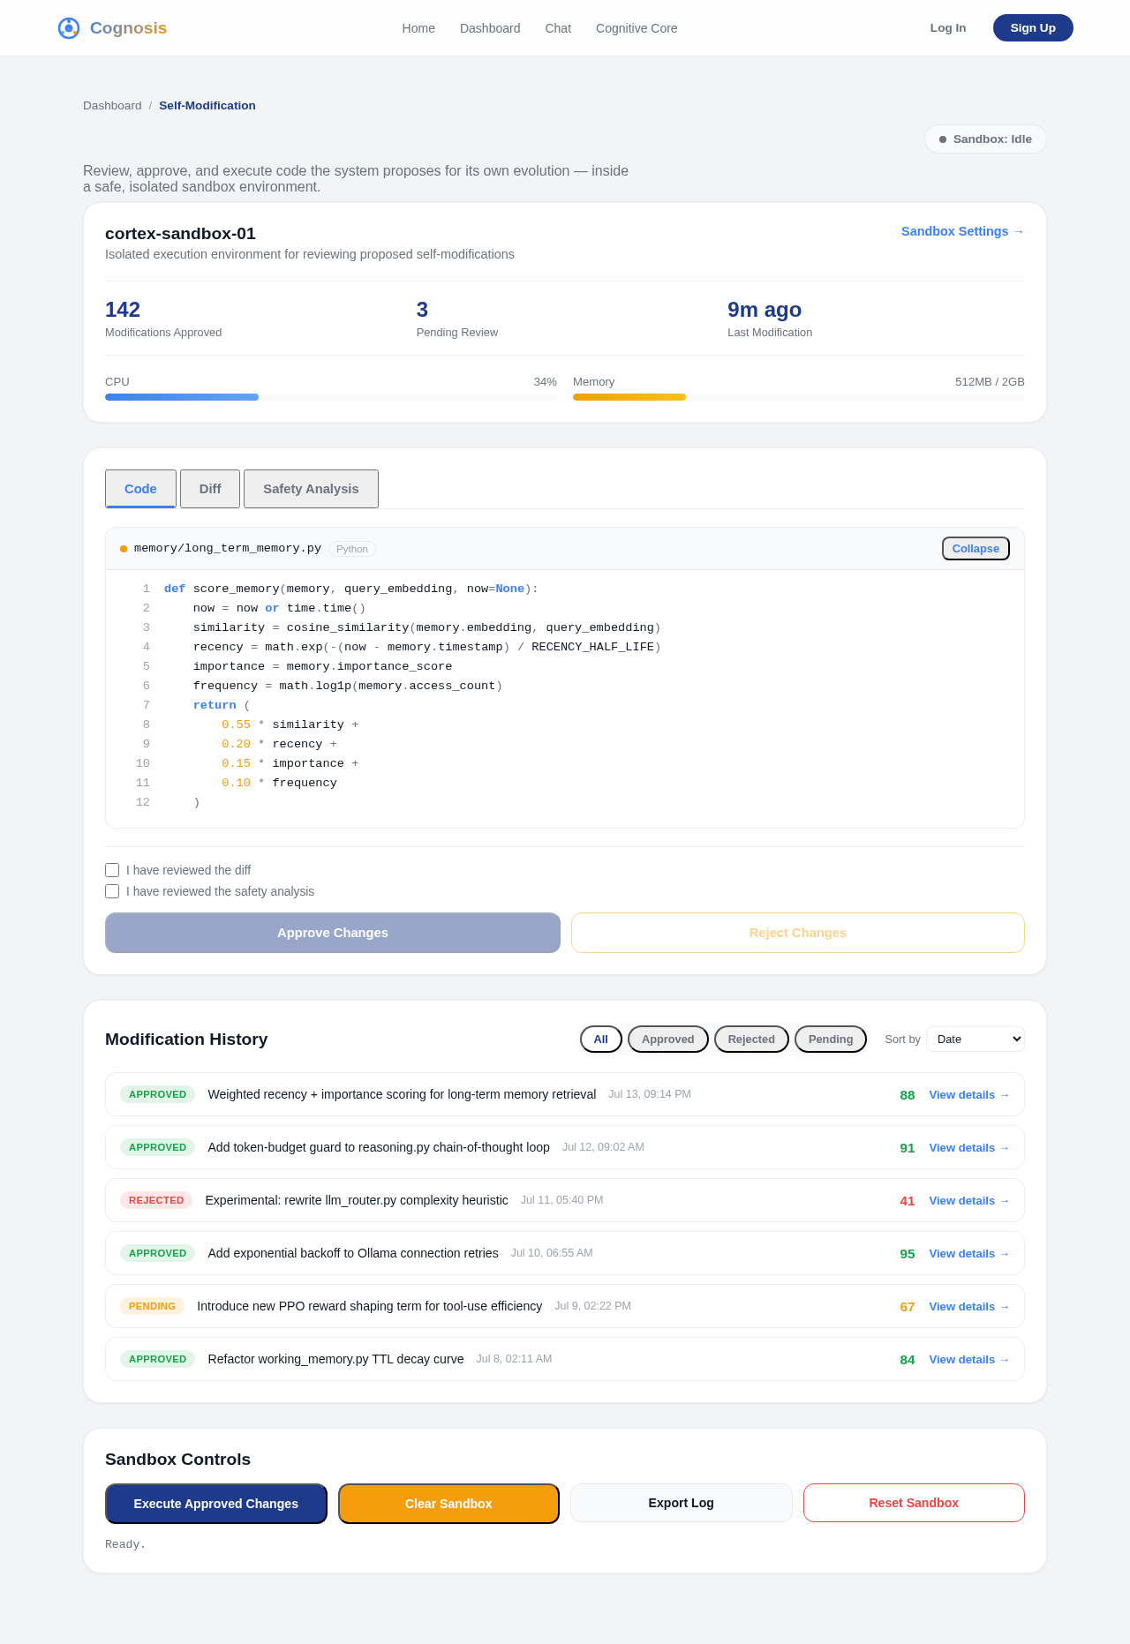Open the Safety Analysis tab

[311, 489]
